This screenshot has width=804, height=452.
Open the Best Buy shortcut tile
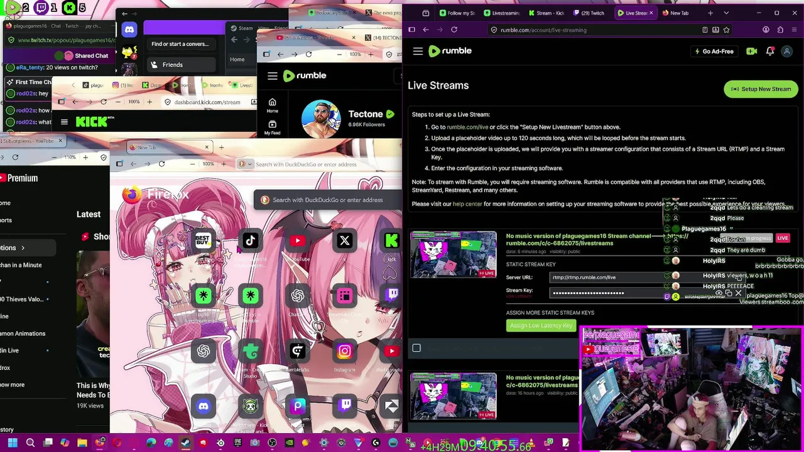[203, 240]
